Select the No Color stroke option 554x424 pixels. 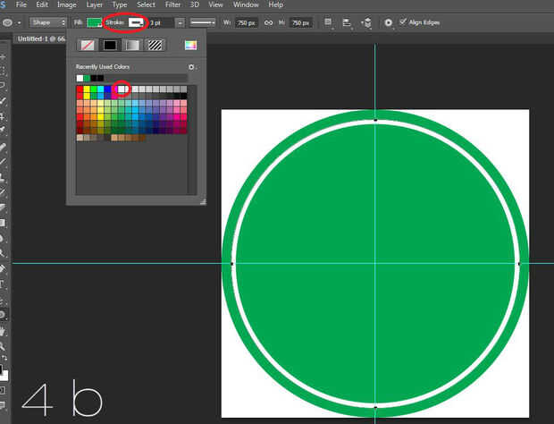point(87,45)
